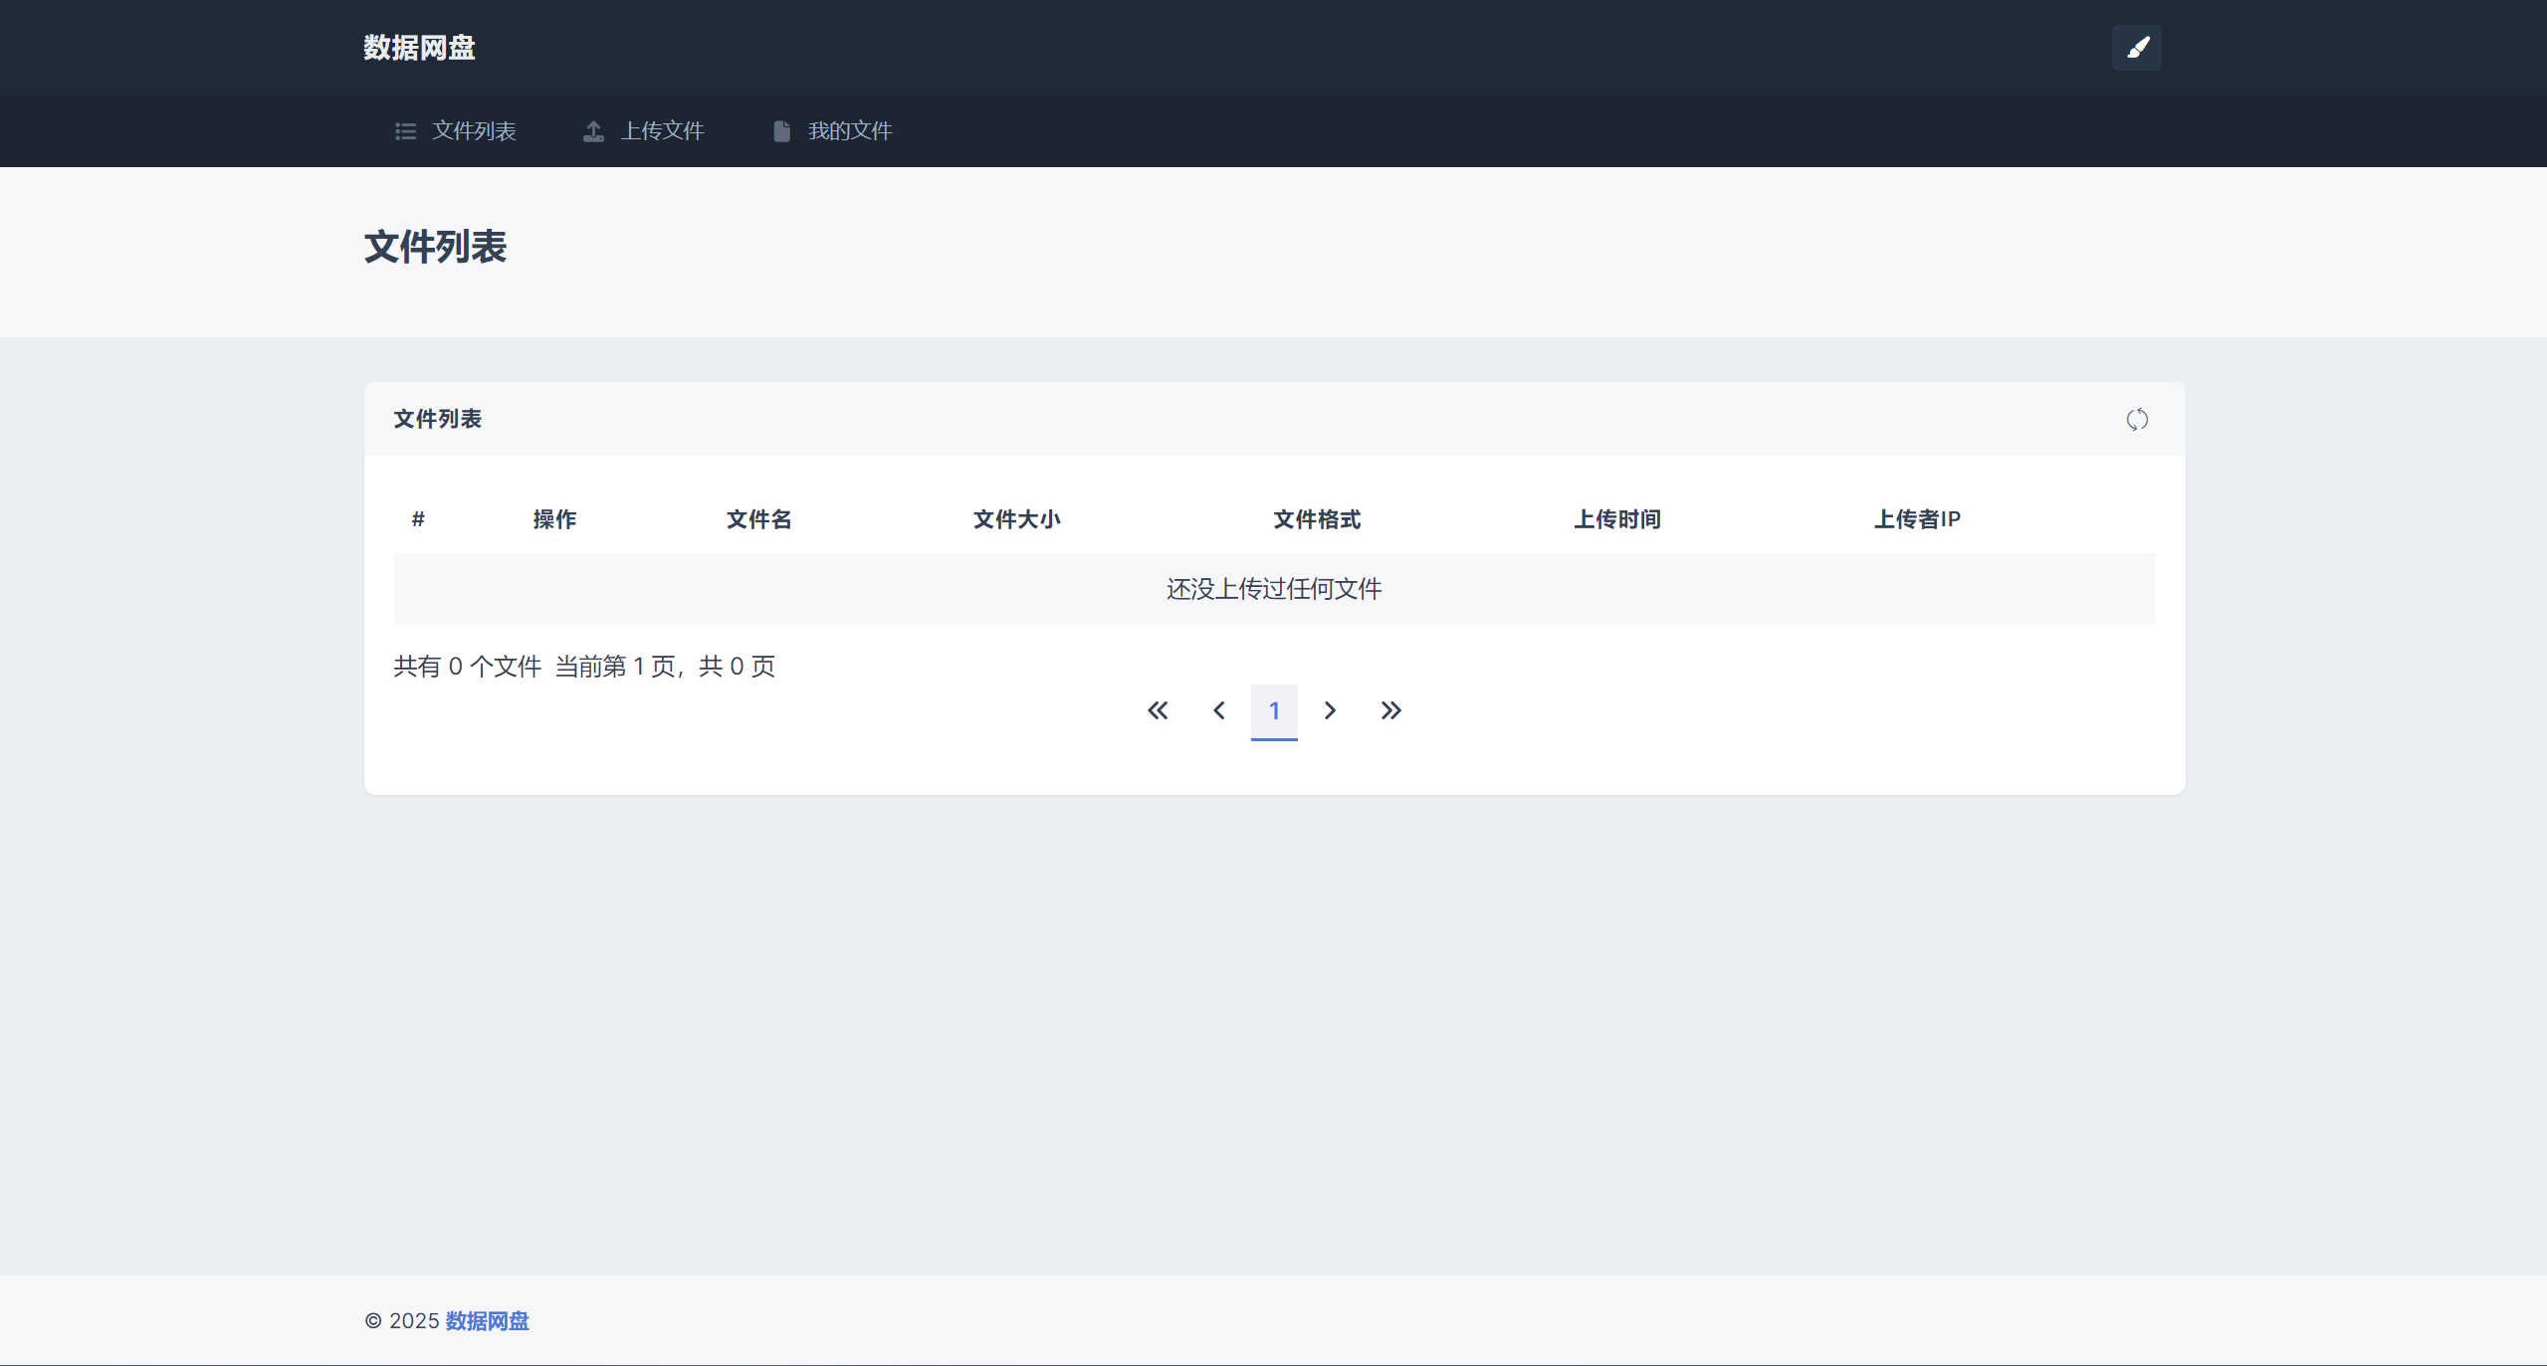Open the 我的文件 navigation item
The width and height of the screenshot is (2547, 1366).
[849, 130]
